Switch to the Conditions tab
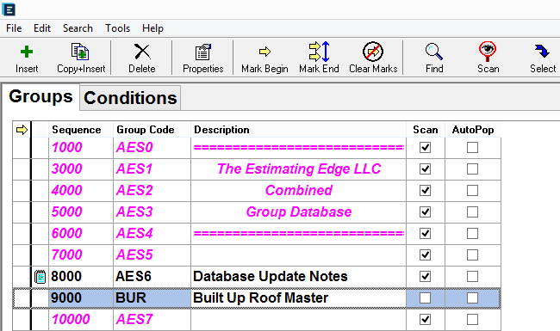Screen dimensions: 560x331 click(x=130, y=98)
